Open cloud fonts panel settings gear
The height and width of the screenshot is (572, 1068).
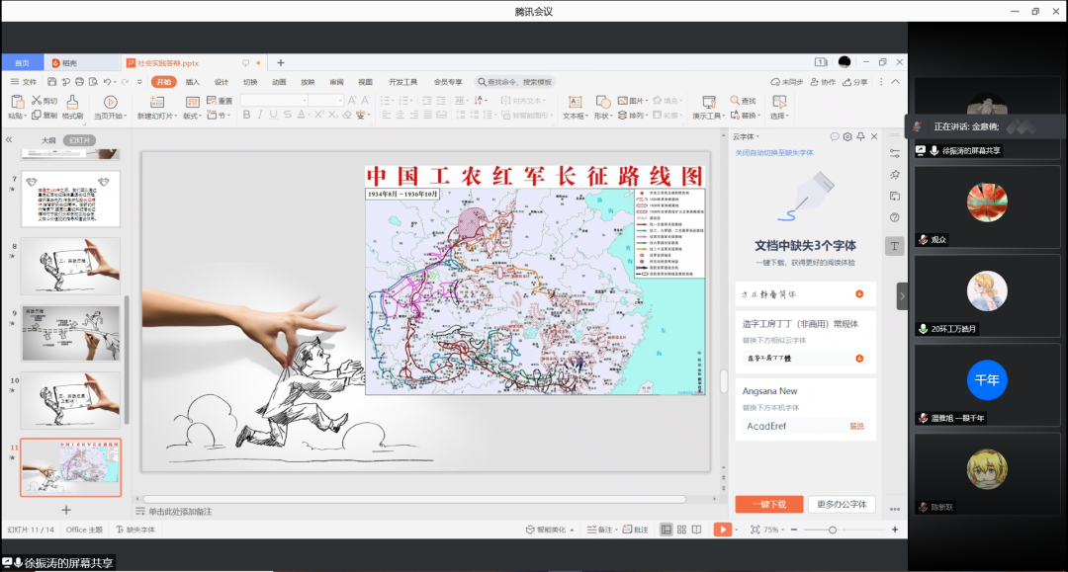tap(847, 136)
